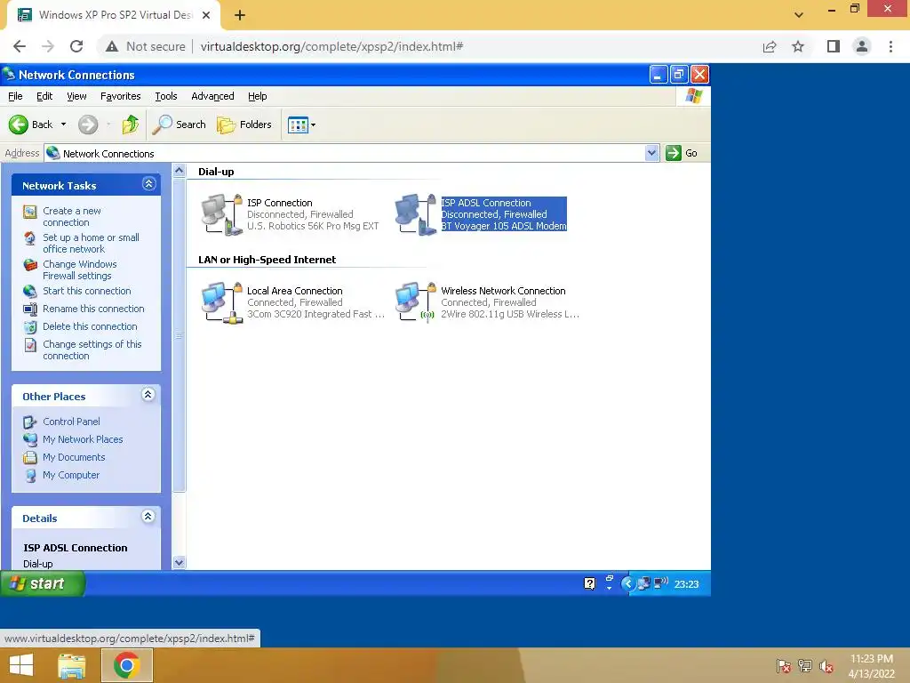
Task: Expand the Address bar dropdown
Action: tap(651, 153)
